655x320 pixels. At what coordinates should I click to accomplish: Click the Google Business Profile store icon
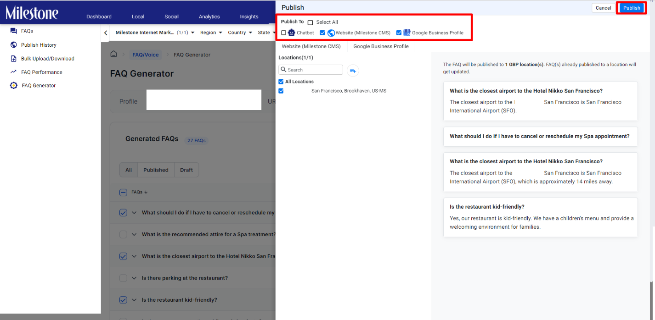click(x=407, y=33)
